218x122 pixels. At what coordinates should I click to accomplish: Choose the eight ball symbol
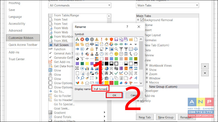coord(77,59)
